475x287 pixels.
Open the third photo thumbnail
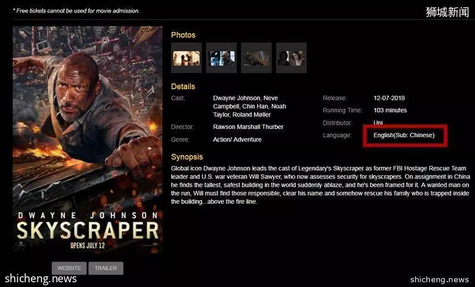pyautogui.click(x=256, y=58)
